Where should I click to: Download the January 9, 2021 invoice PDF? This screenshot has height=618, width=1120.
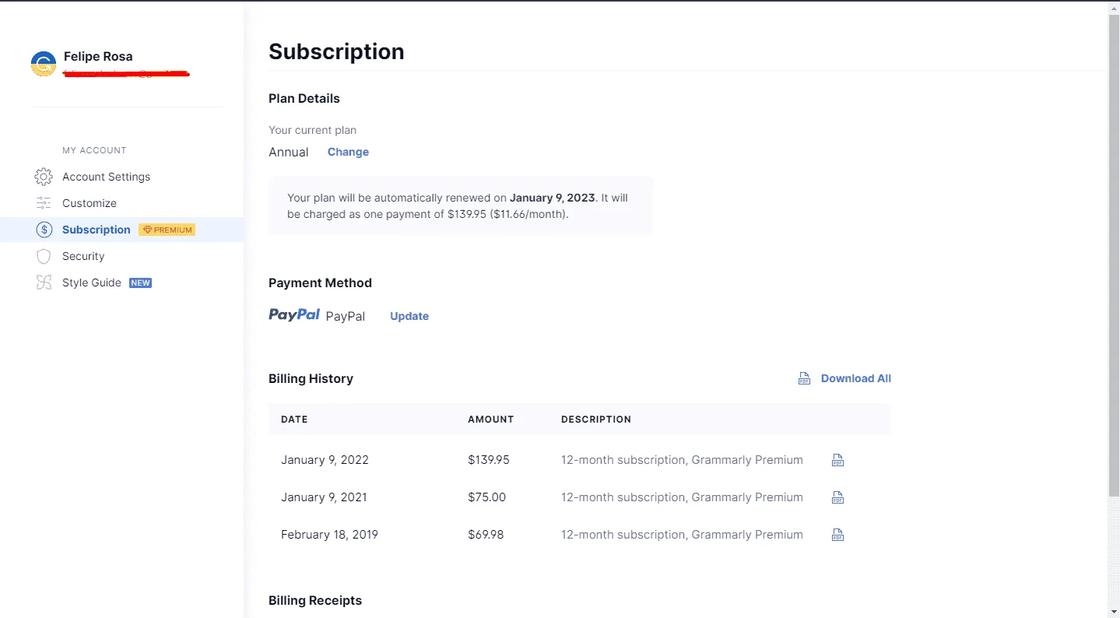[x=837, y=497]
